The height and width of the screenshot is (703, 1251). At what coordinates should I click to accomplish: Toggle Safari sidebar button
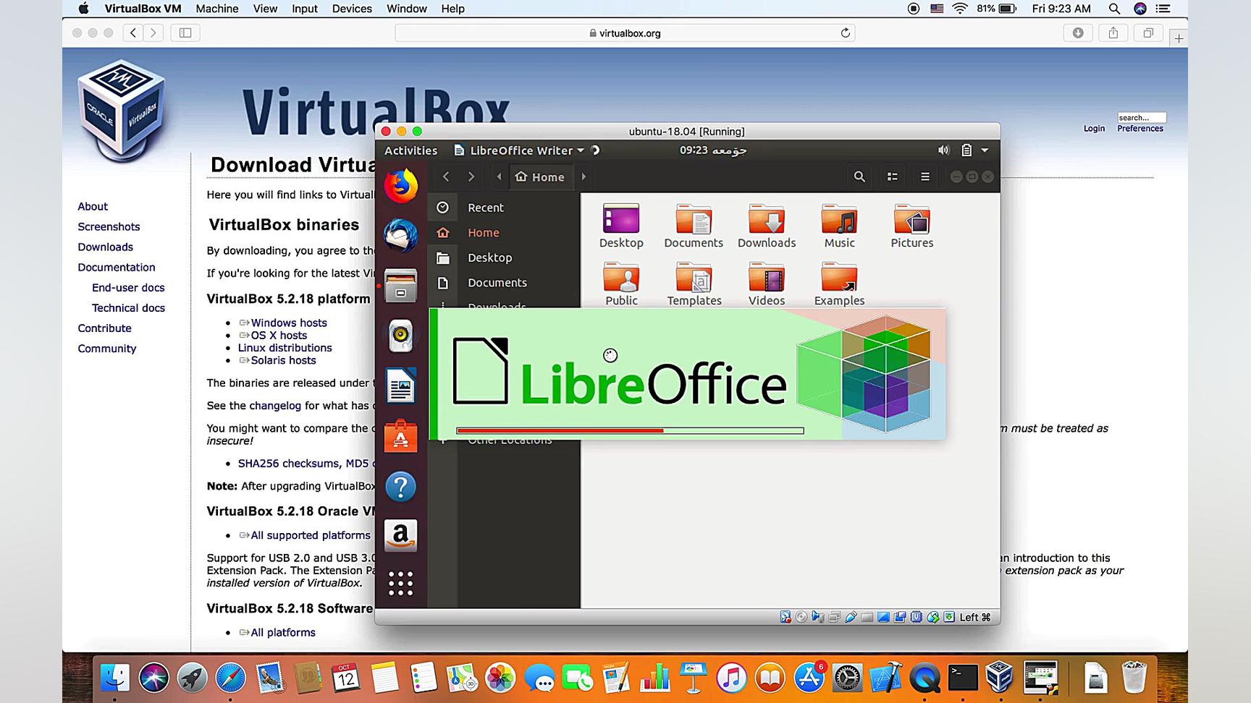[185, 33]
